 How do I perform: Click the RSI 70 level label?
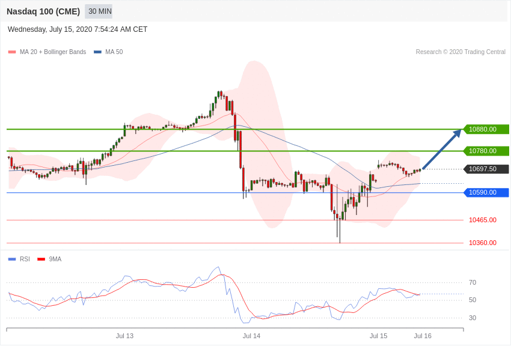point(473,282)
